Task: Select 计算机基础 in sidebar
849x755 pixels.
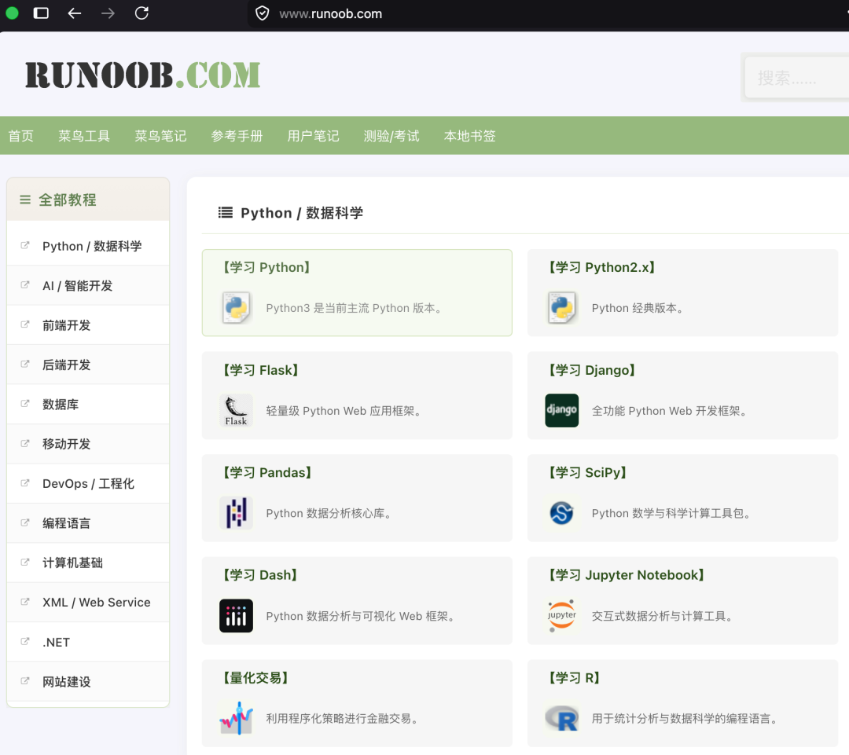Action: point(88,563)
